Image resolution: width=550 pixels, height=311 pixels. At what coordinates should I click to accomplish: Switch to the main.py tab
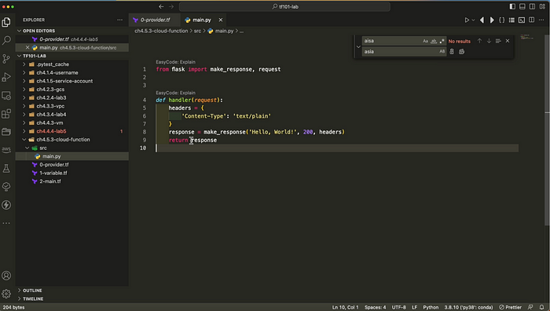202,20
